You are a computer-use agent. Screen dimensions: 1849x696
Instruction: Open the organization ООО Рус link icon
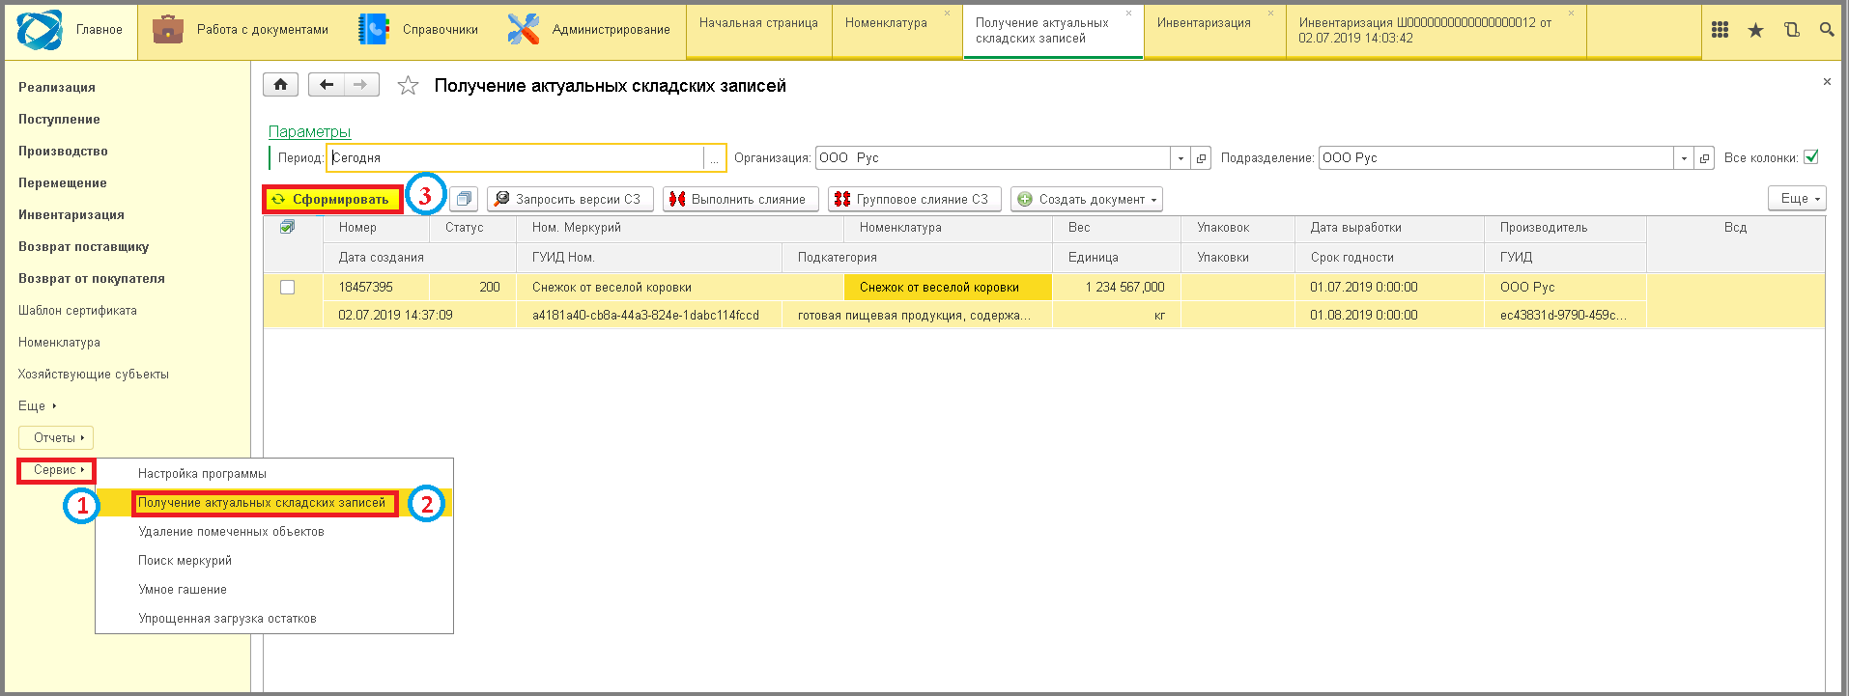[1201, 158]
